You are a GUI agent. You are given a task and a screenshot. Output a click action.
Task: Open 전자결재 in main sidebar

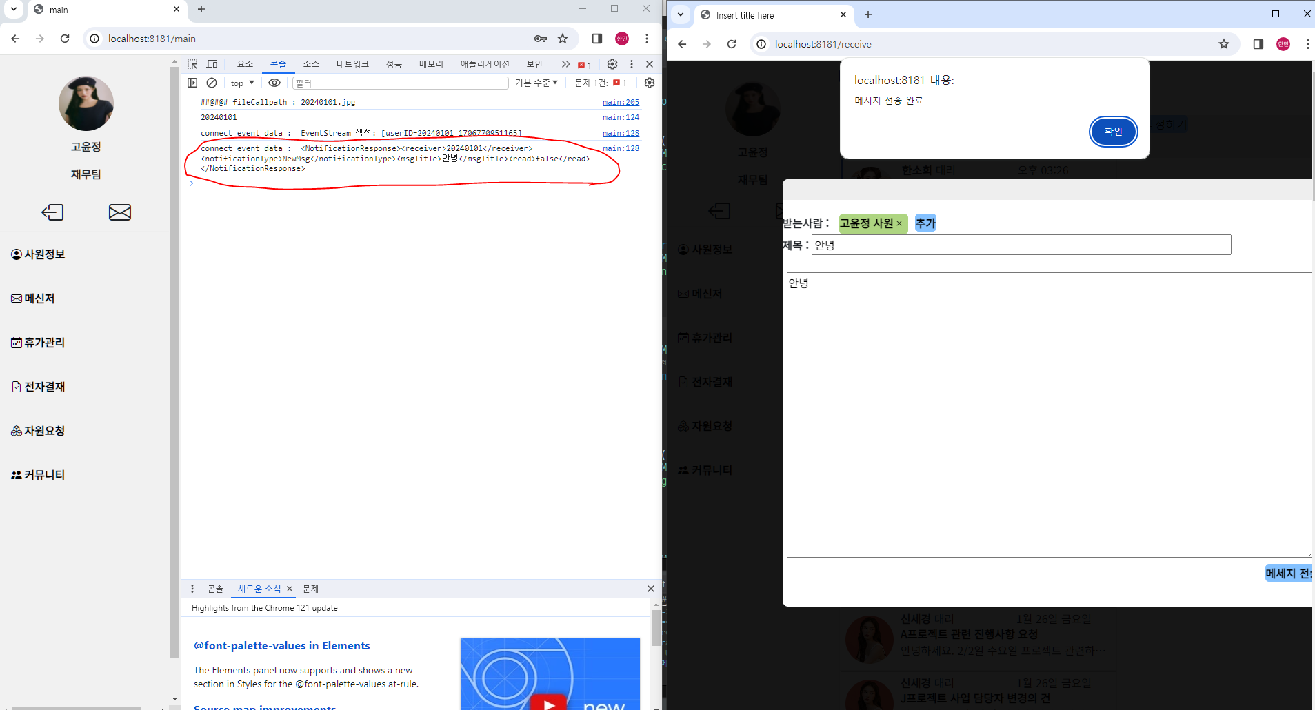point(38,387)
